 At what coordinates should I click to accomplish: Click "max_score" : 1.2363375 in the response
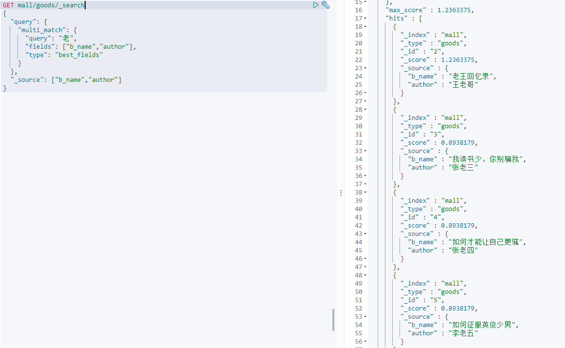click(x=430, y=10)
